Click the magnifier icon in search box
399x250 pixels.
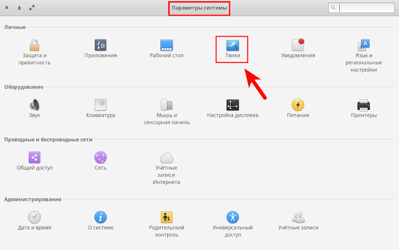click(x=333, y=7)
